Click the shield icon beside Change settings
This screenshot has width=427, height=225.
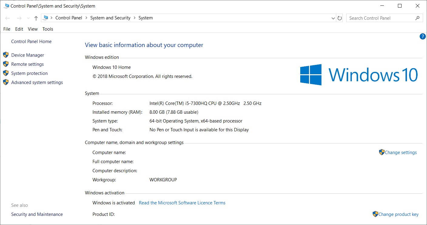(382, 152)
